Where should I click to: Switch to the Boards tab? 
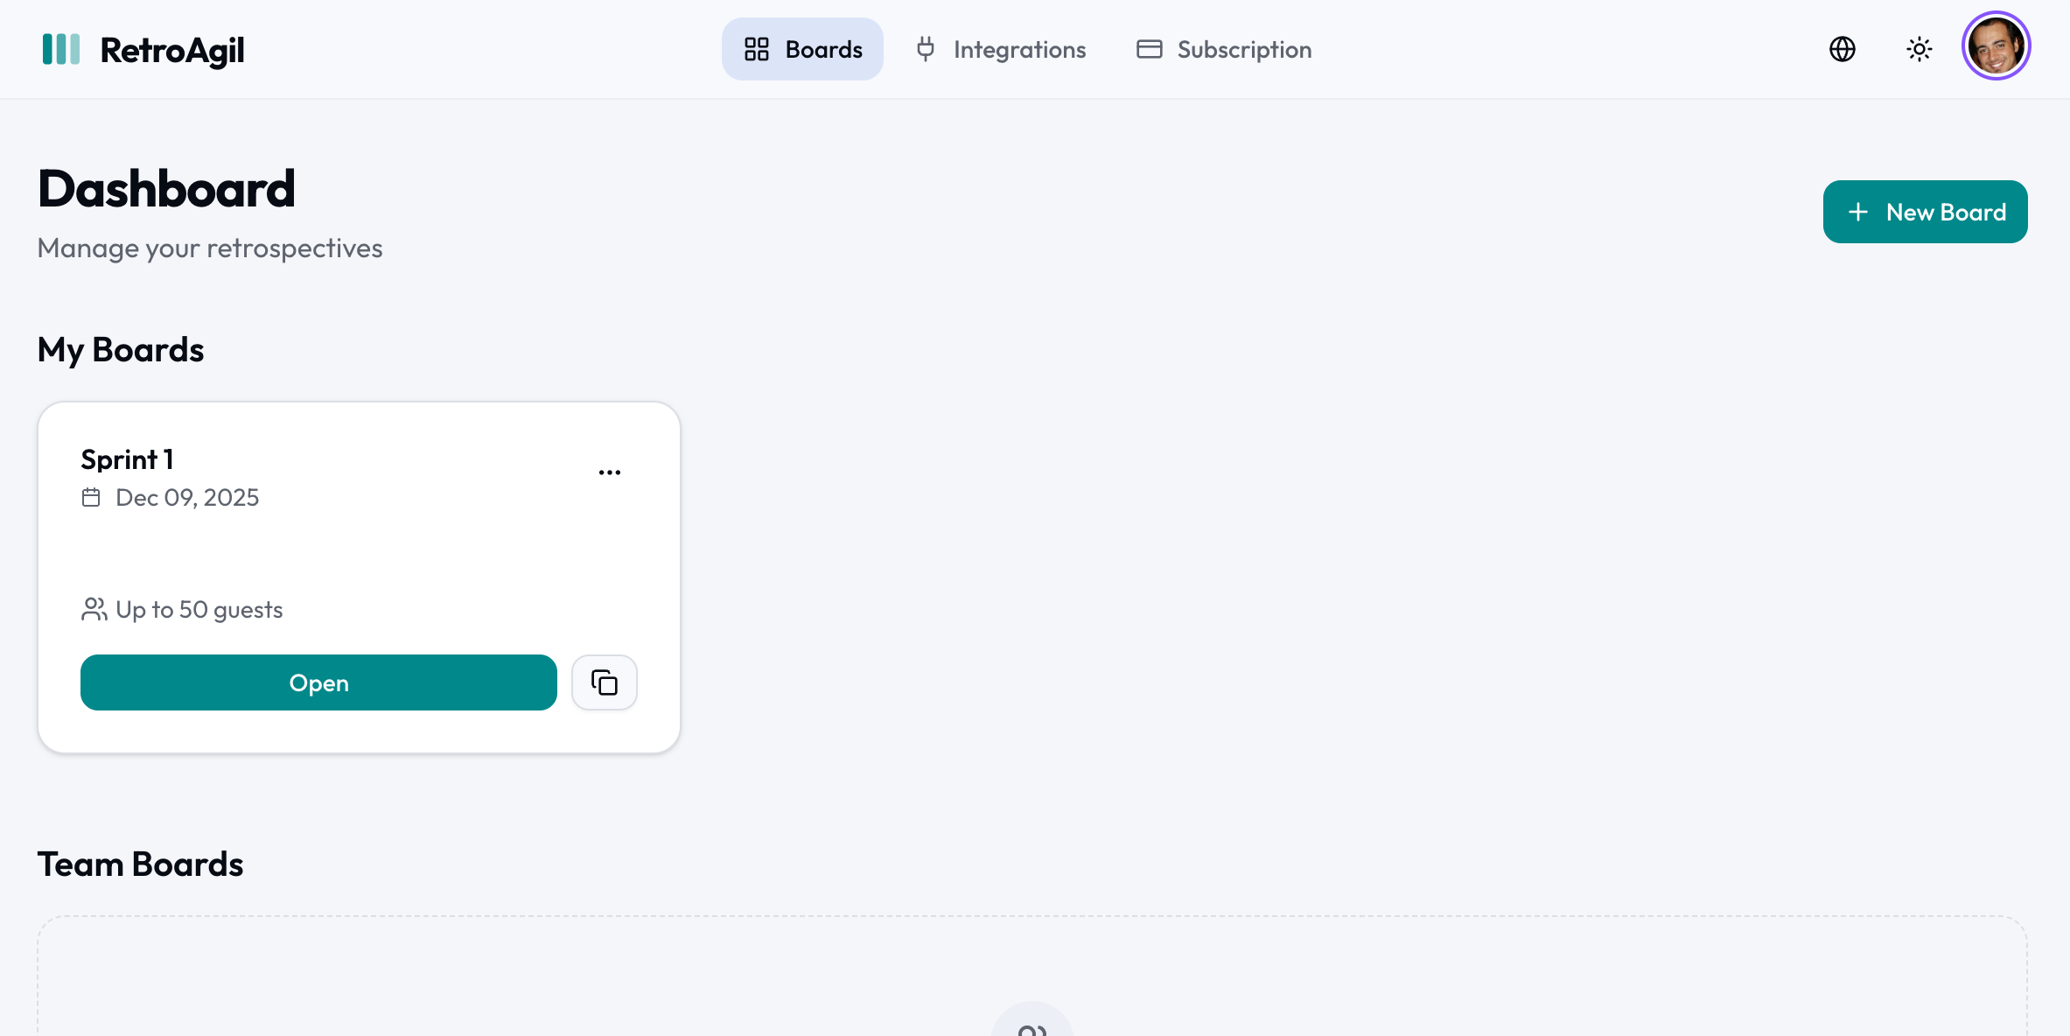[802, 49]
